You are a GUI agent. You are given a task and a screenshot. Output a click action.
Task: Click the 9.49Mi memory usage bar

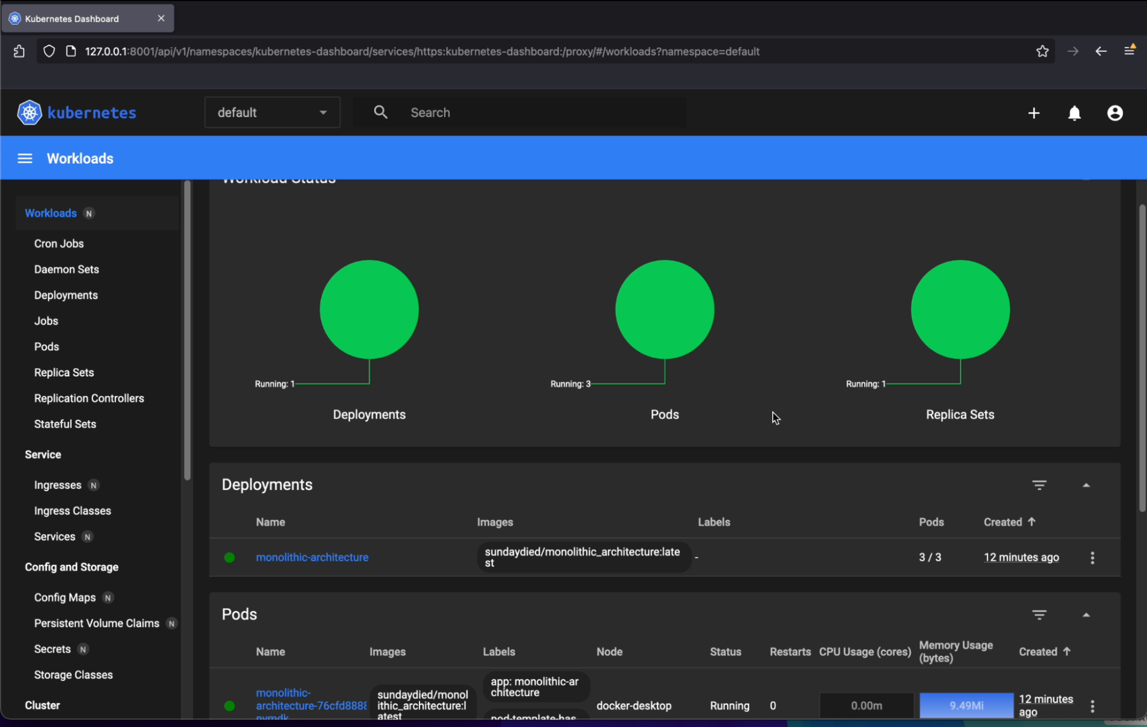pos(966,705)
